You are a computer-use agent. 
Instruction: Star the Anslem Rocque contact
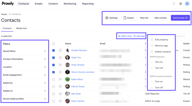coord(60,50)
